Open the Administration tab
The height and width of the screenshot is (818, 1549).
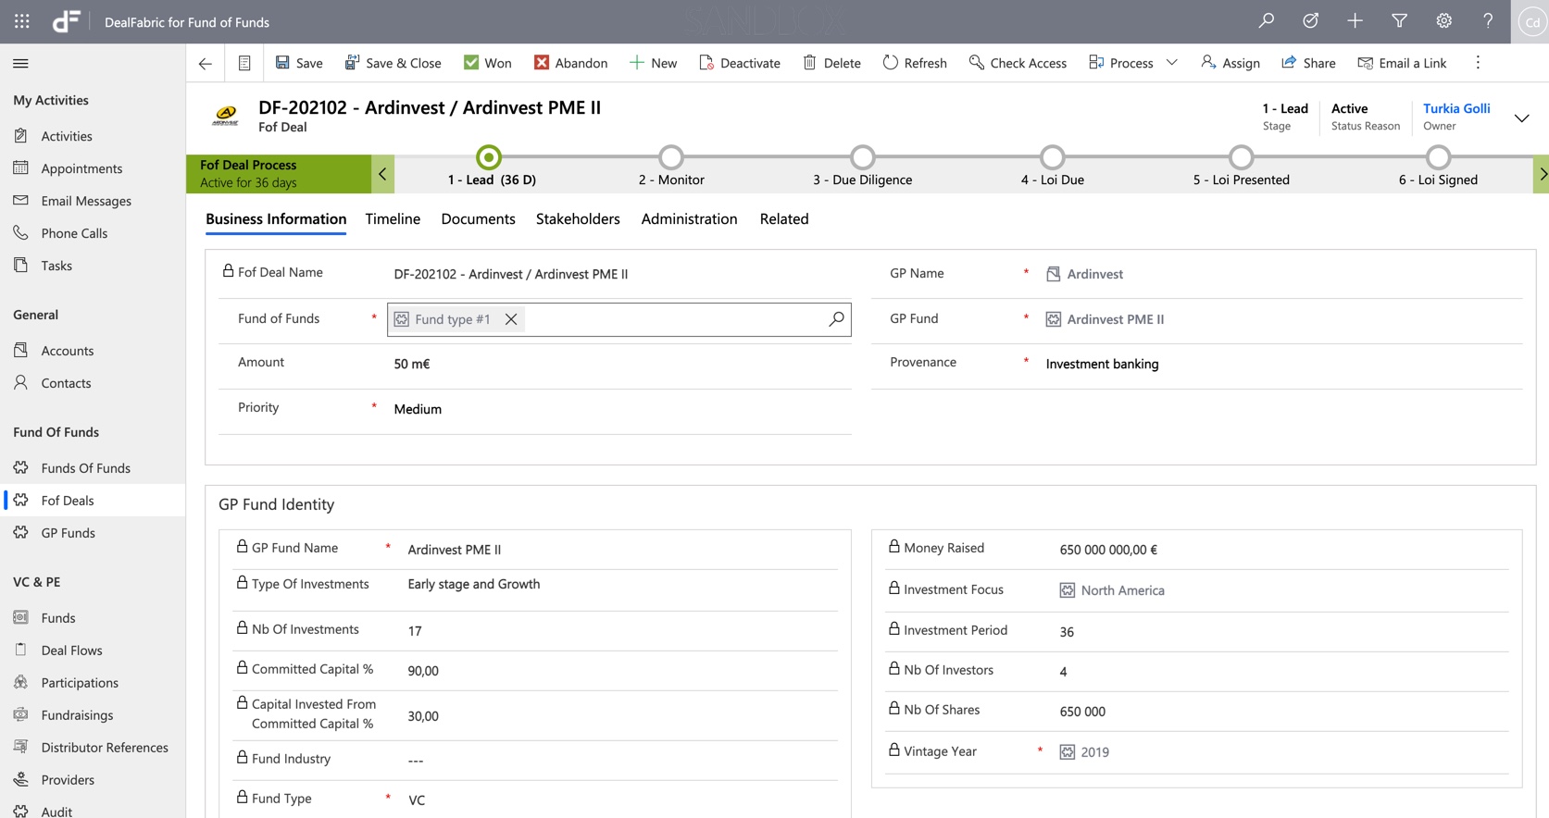coord(689,219)
